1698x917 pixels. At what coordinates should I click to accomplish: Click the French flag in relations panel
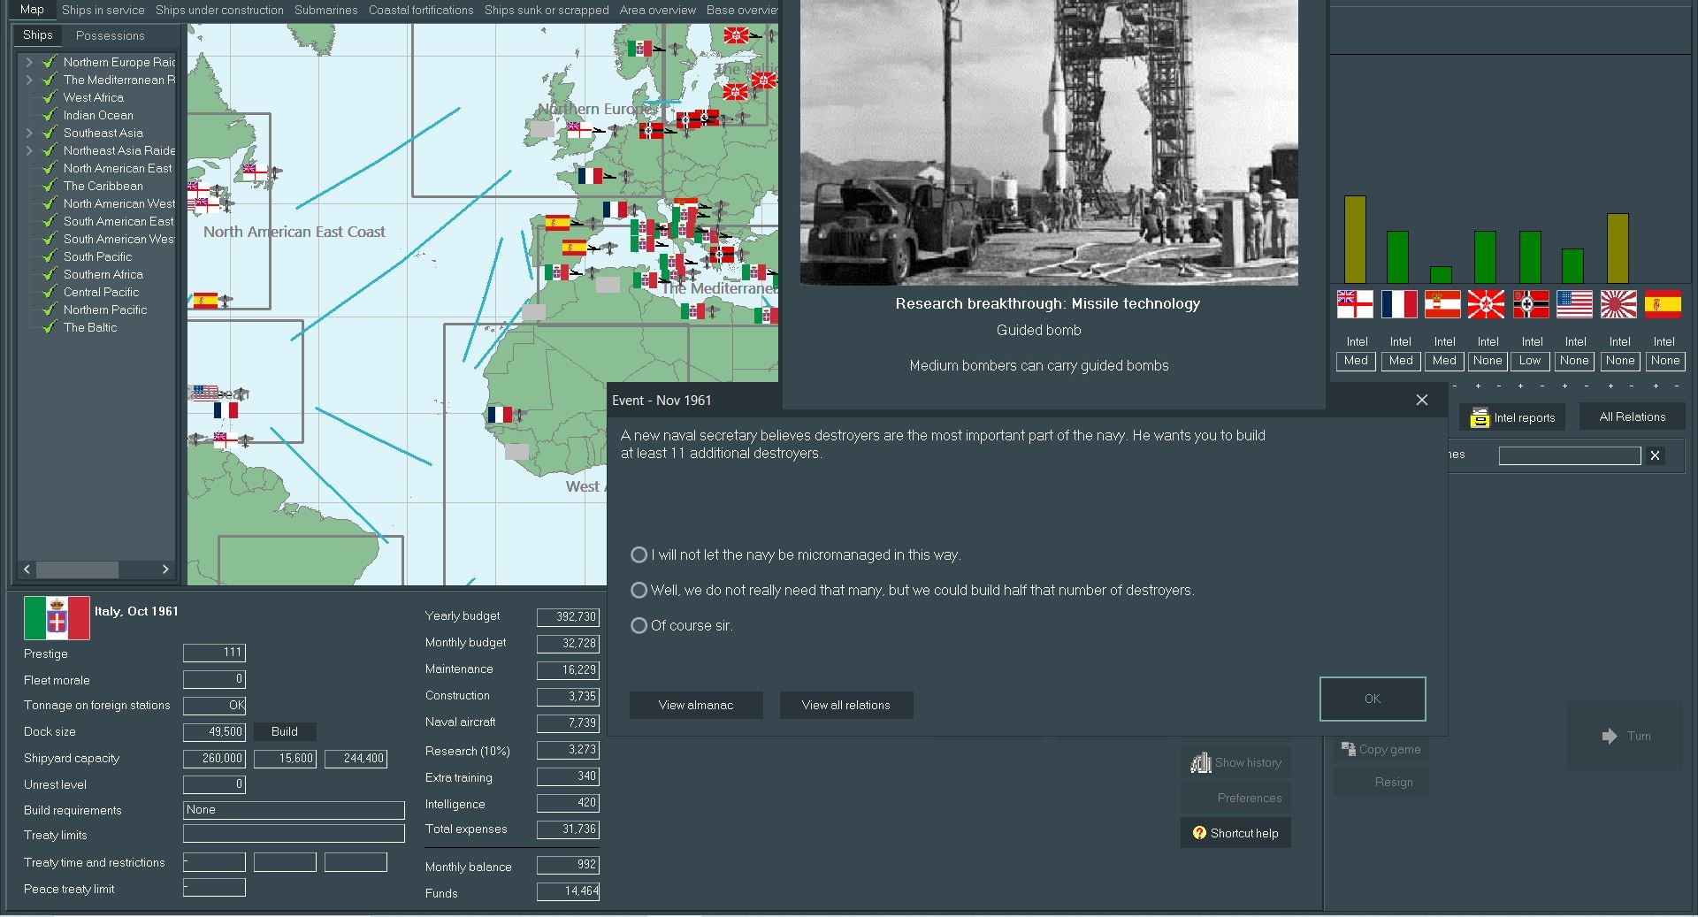pos(1399,304)
